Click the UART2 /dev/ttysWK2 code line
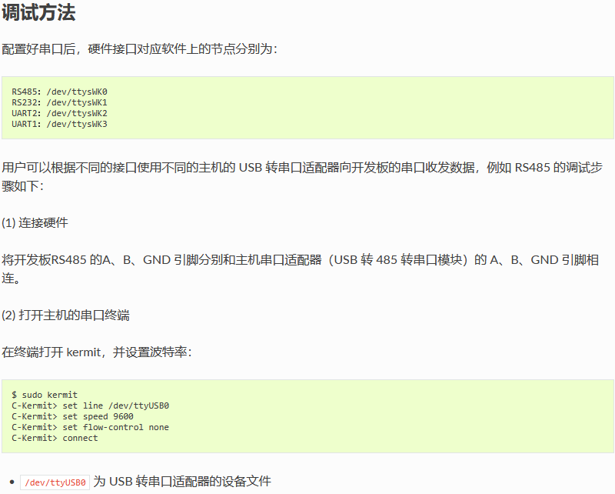This screenshot has height=494, width=615. tap(59, 113)
